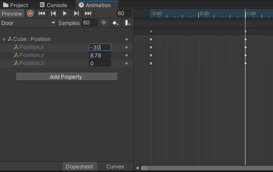The image size is (273, 172).
Task: Select the Position.y property row
Action: [67, 55]
